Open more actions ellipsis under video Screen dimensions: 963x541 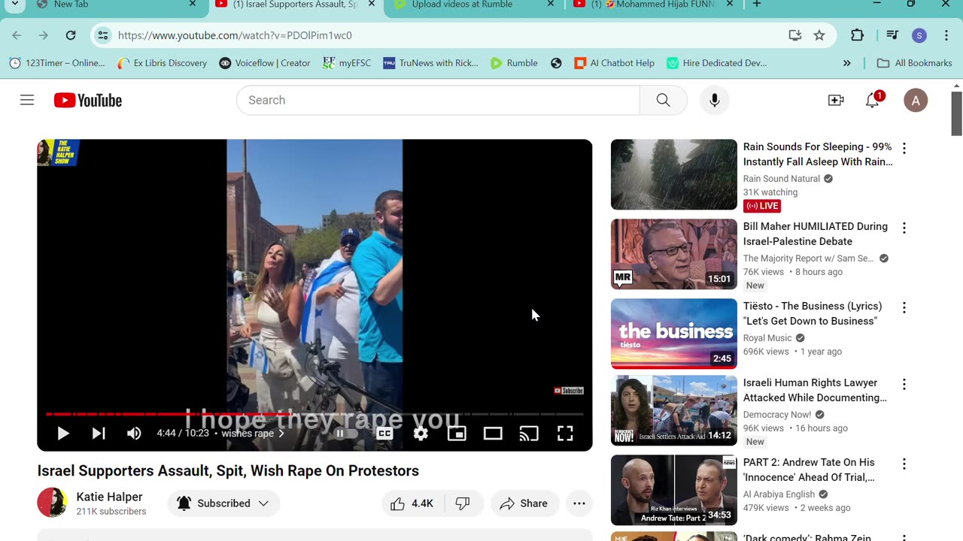[579, 503]
